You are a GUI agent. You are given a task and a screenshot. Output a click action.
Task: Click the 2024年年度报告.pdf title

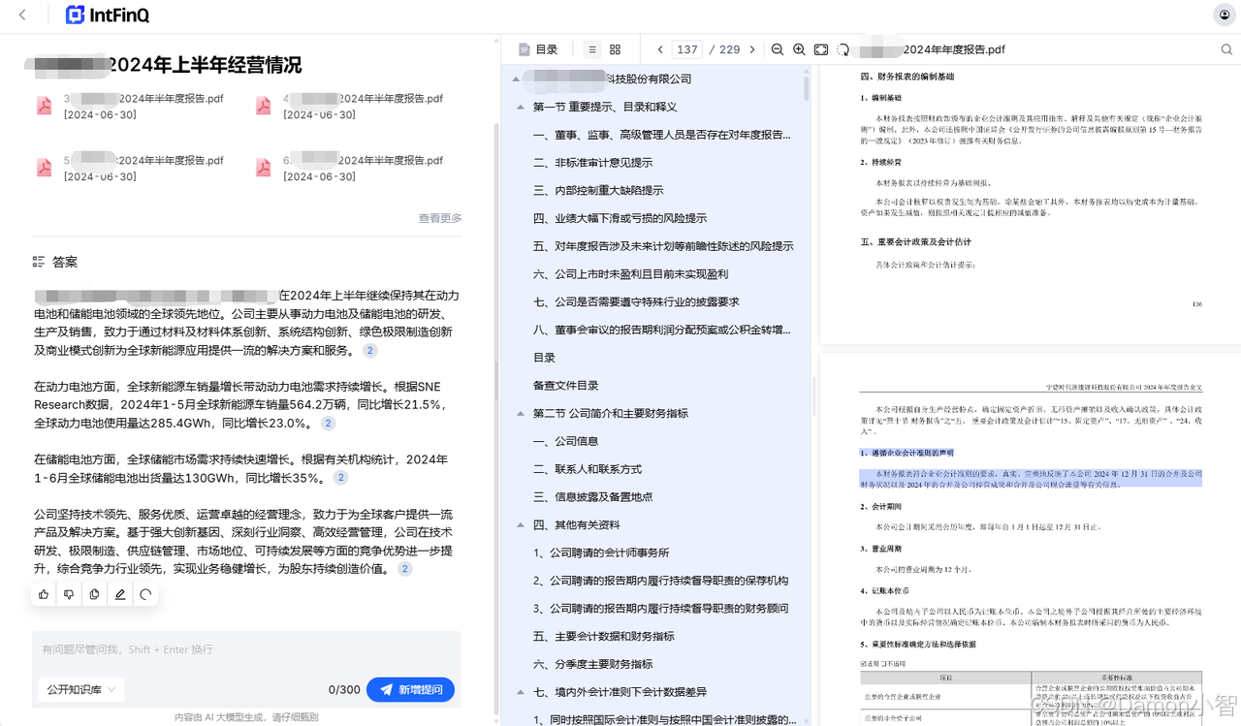954,49
